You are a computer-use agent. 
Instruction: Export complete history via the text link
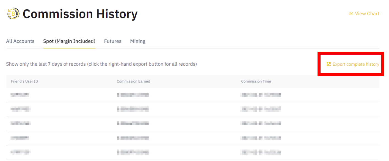(356, 64)
